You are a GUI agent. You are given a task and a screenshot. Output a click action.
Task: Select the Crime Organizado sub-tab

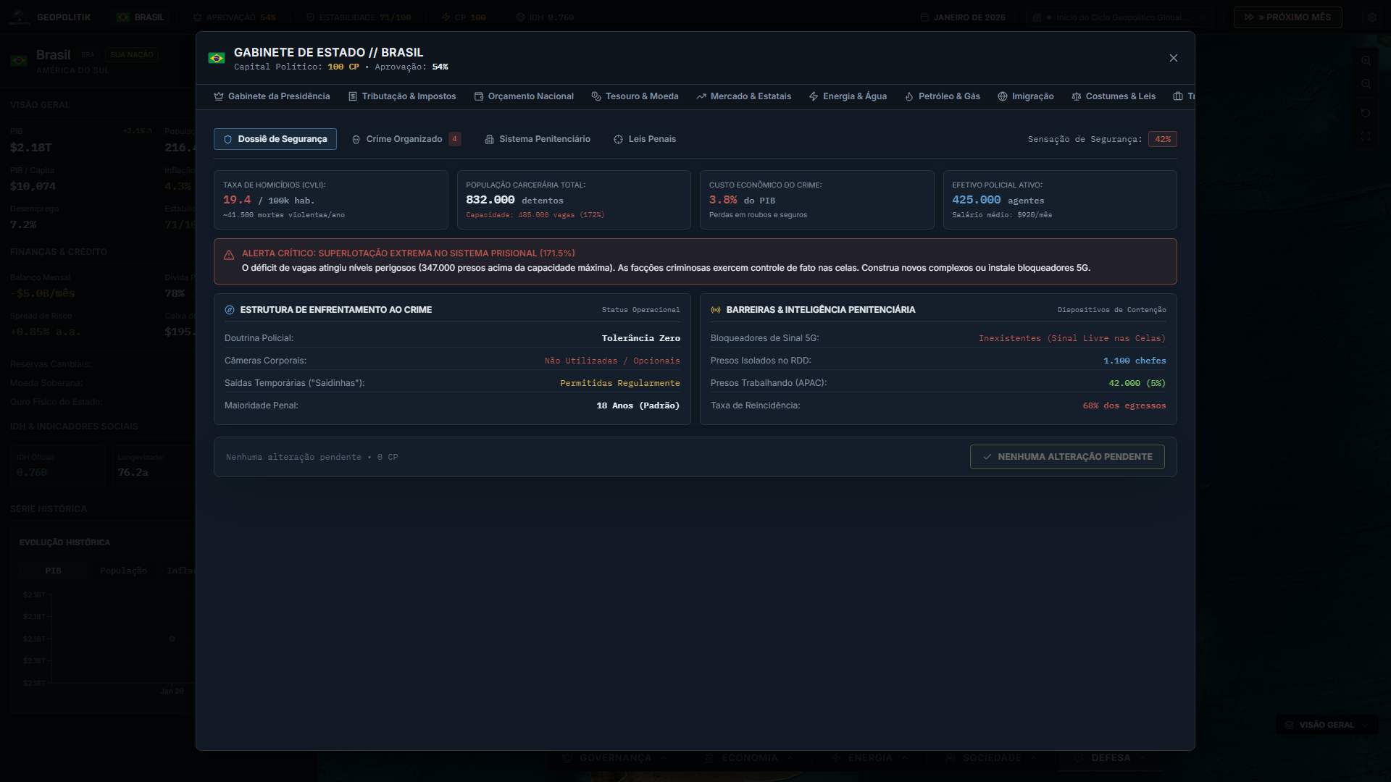[406, 139]
